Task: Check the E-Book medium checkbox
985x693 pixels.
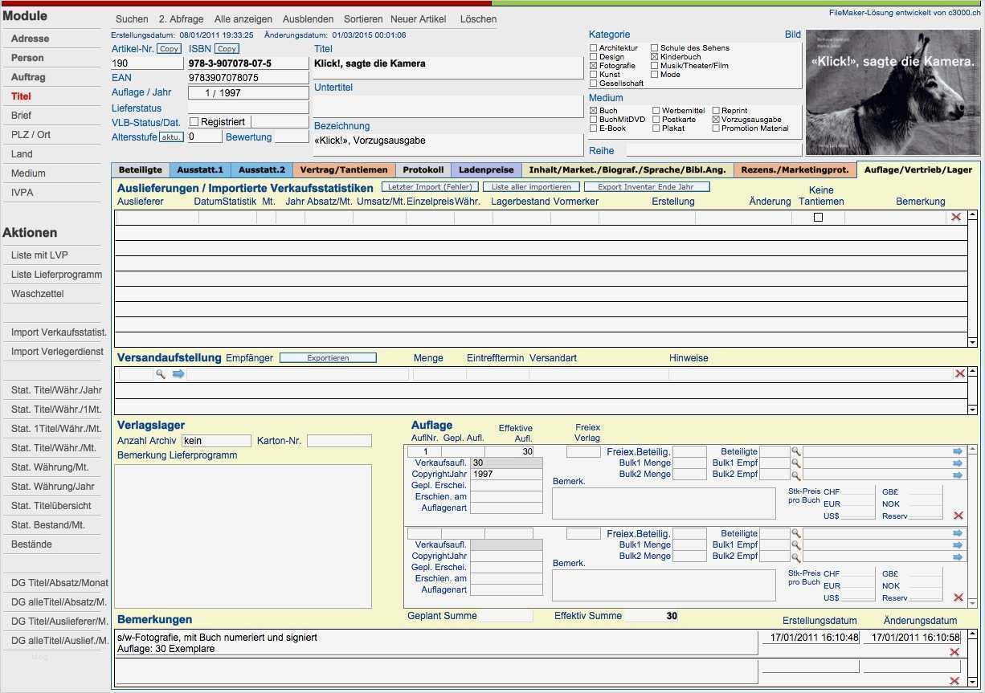Action: 594,128
